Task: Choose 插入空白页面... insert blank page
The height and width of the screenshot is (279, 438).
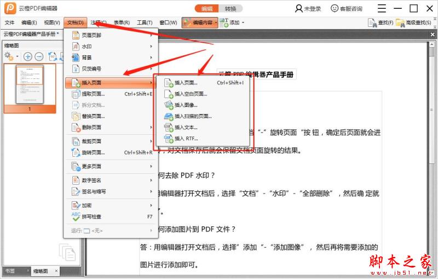Action: (203, 94)
